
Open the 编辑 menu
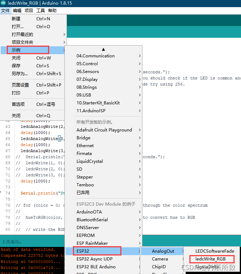[x=17, y=11]
